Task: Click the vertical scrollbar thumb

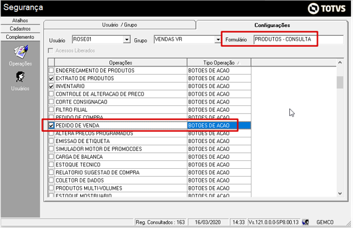Action: [340, 83]
